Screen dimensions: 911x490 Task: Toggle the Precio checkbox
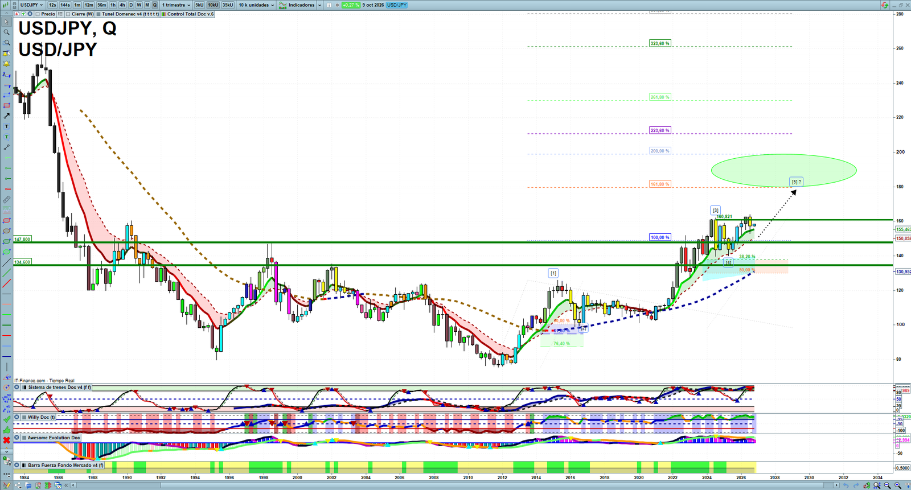[38, 14]
